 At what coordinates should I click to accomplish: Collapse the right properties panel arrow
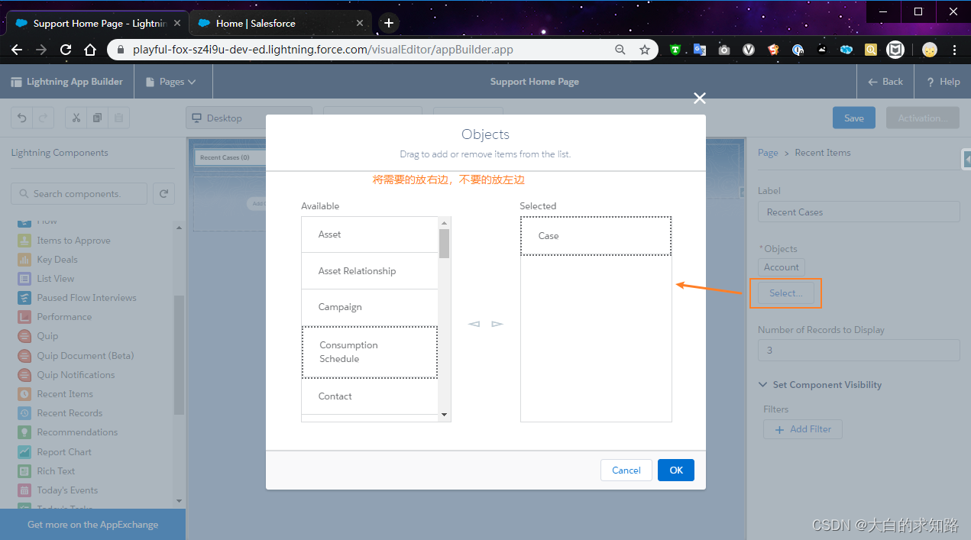(x=966, y=158)
